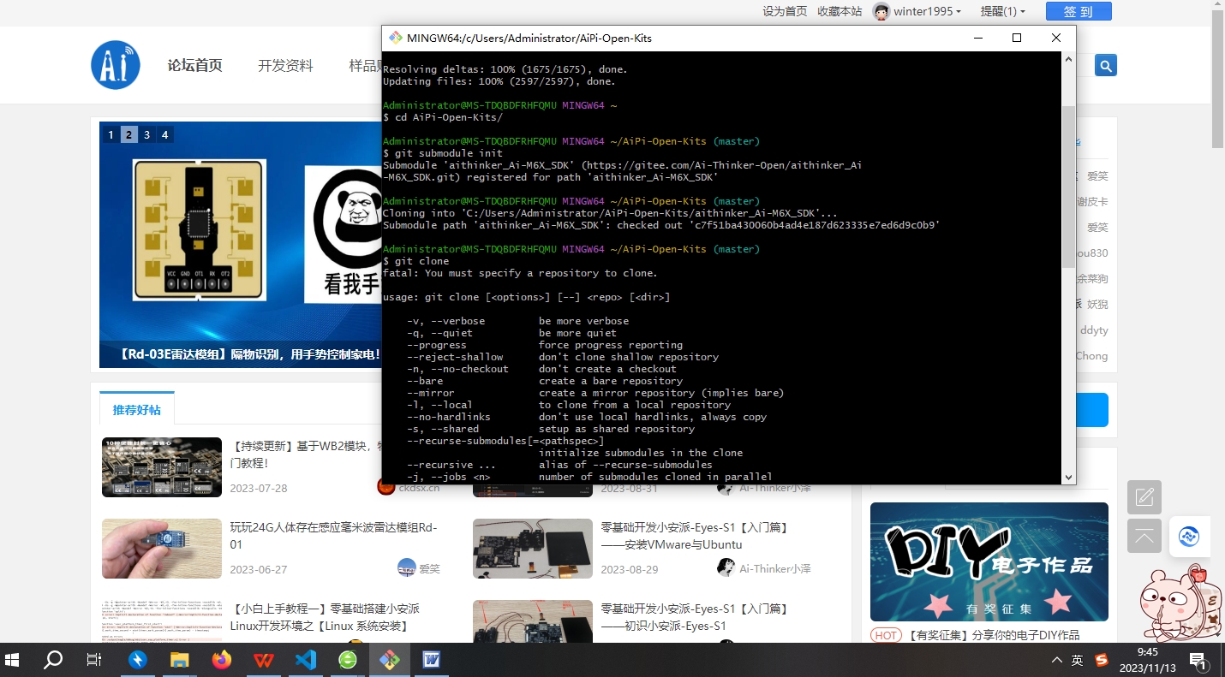Open Task View in taskbar
The image size is (1225, 677).
click(94, 660)
